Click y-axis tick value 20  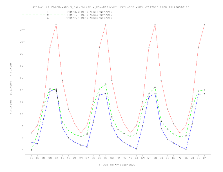[22, 54]
